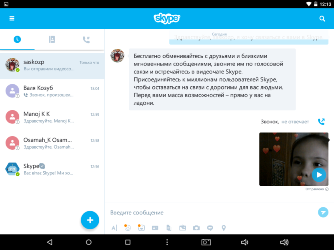Tap the volume up icon
This screenshot has width=334, height=250.
click(x=284, y=242)
